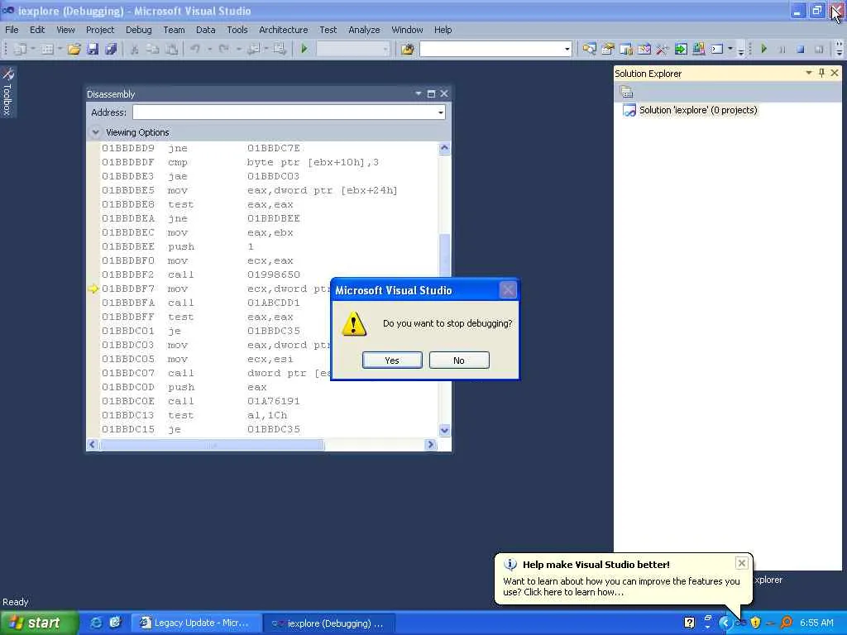Close the Help make Visual Studio better balloon
The height and width of the screenshot is (635, 847).
pyautogui.click(x=742, y=563)
